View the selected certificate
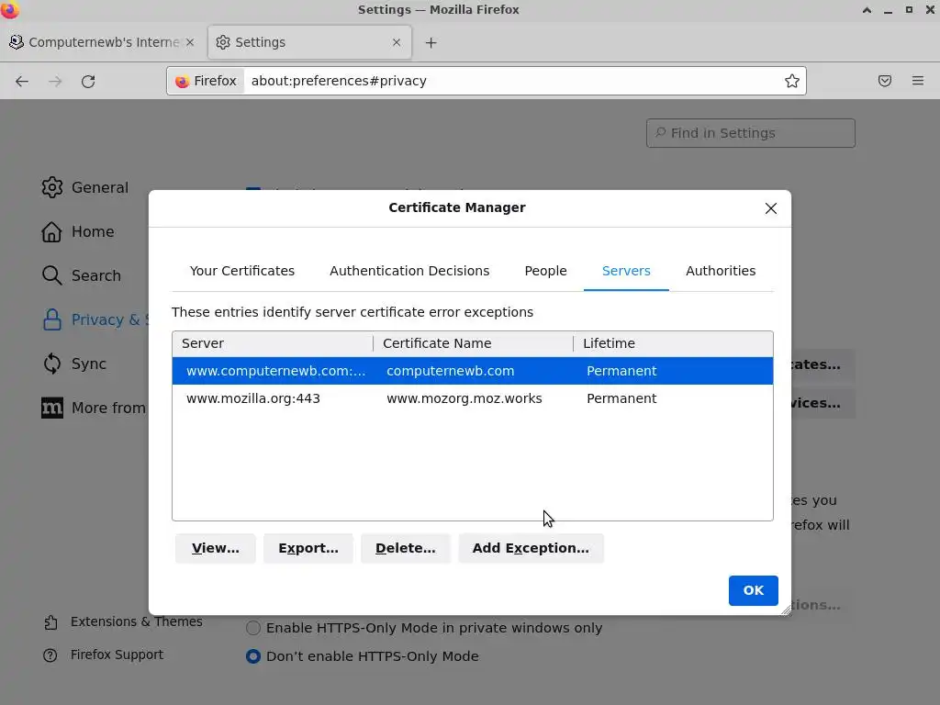940x705 pixels. pyautogui.click(x=215, y=548)
